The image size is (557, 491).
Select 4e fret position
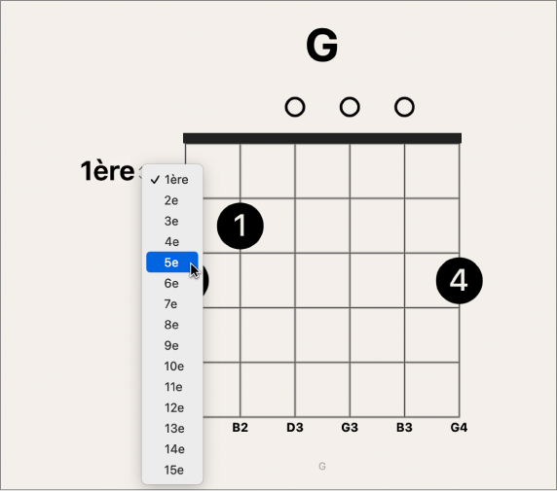point(172,241)
